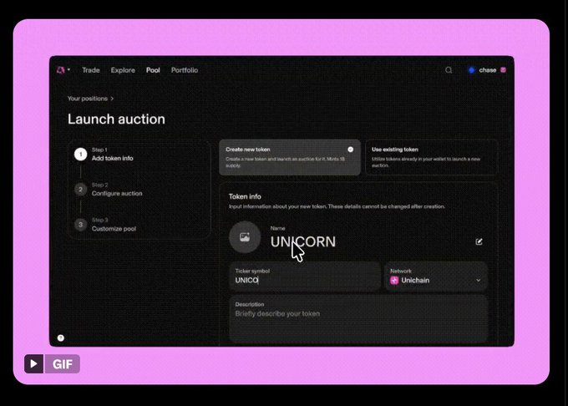Go back to Your positions breadcrumb
The height and width of the screenshot is (406, 568).
pos(88,99)
